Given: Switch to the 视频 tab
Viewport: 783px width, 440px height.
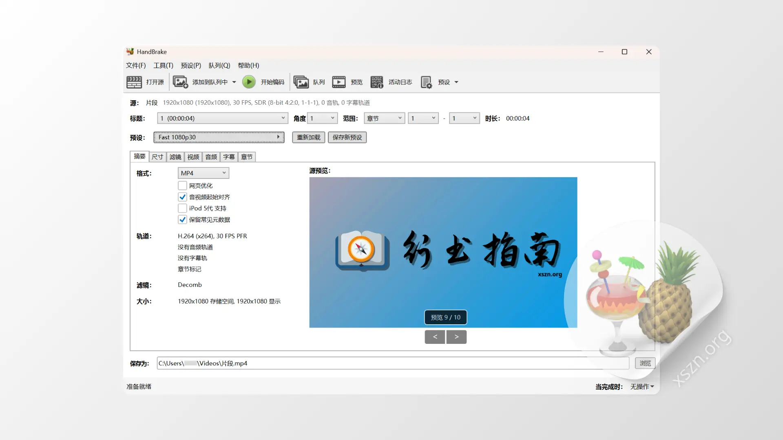Looking at the screenshot, I should (193, 156).
